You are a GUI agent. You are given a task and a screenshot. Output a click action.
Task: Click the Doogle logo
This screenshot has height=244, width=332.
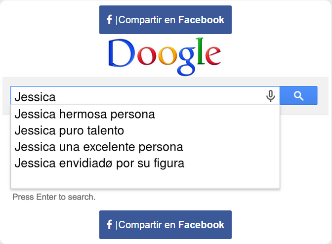pyautogui.click(x=165, y=56)
